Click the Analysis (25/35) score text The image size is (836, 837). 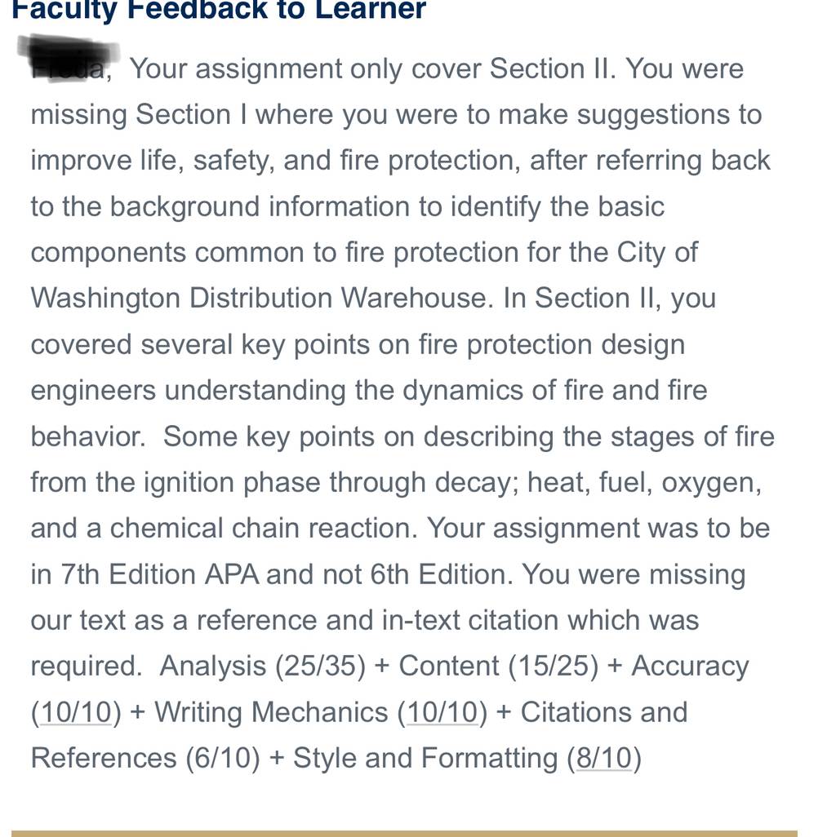coord(262,666)
